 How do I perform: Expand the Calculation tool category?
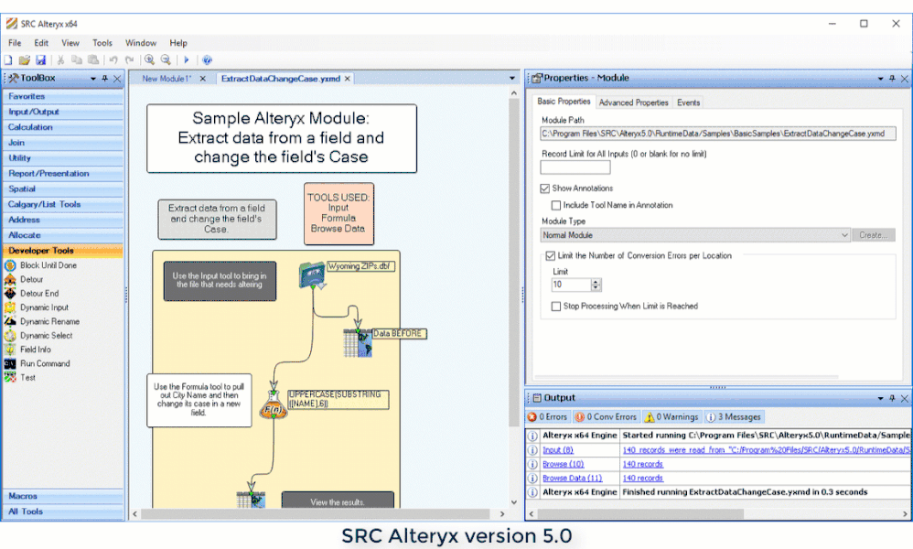(x=63, y=127)
